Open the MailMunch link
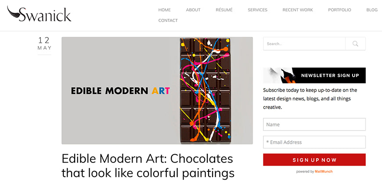Screen dimensions: 382x184 pos(324,172)
